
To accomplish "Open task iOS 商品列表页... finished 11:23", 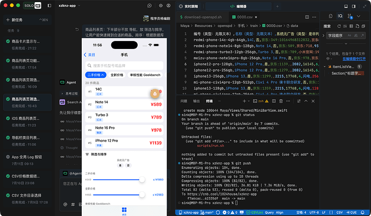I will tap(27, 121).
